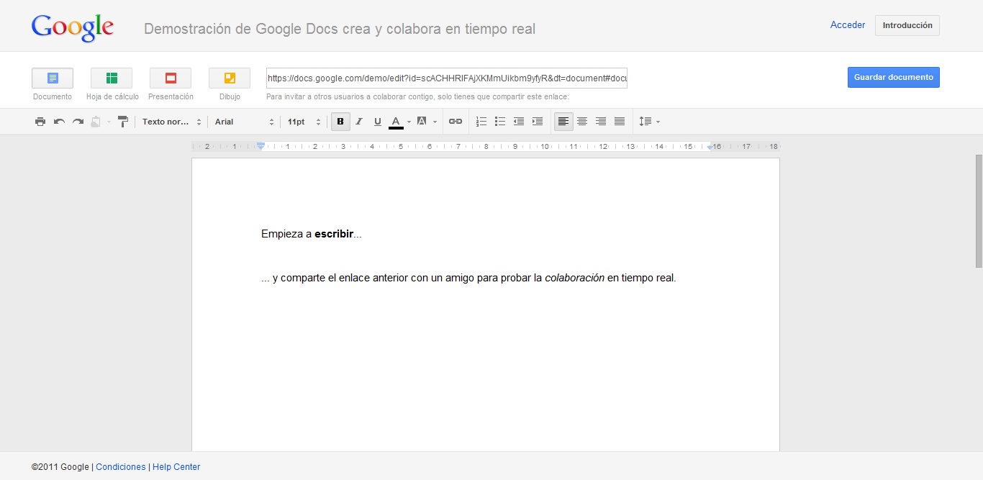Toggle underline formatting
Viewport: 983px width, 480px height.
pyautogui.click(x=378, y=122)
